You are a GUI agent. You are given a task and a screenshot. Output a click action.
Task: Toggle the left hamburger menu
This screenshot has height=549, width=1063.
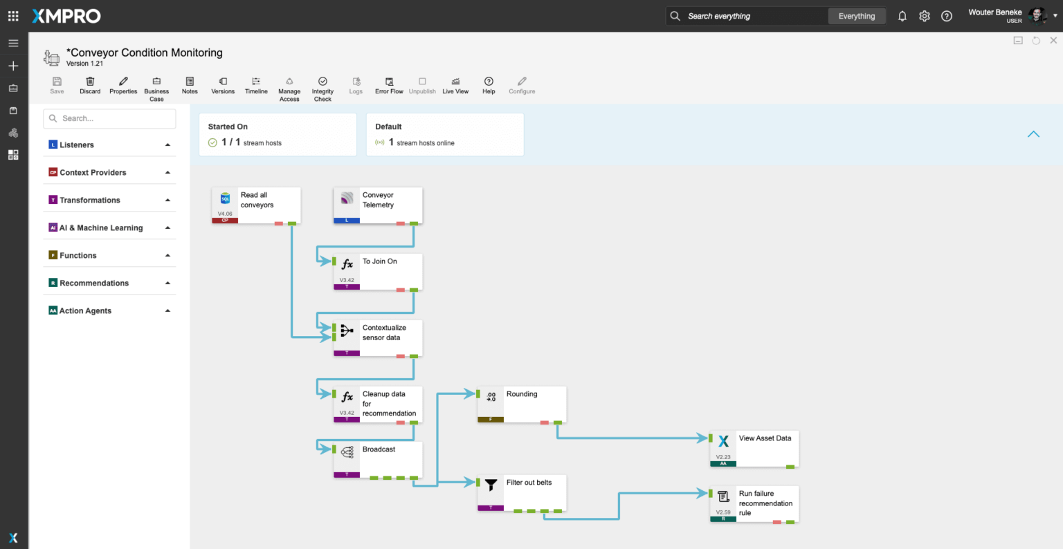point(13,43)
